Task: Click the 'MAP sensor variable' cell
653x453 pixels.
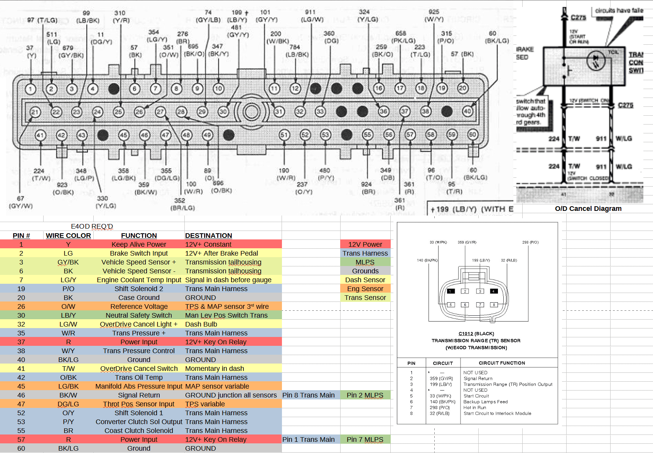Action: click(x=233, y=386)
